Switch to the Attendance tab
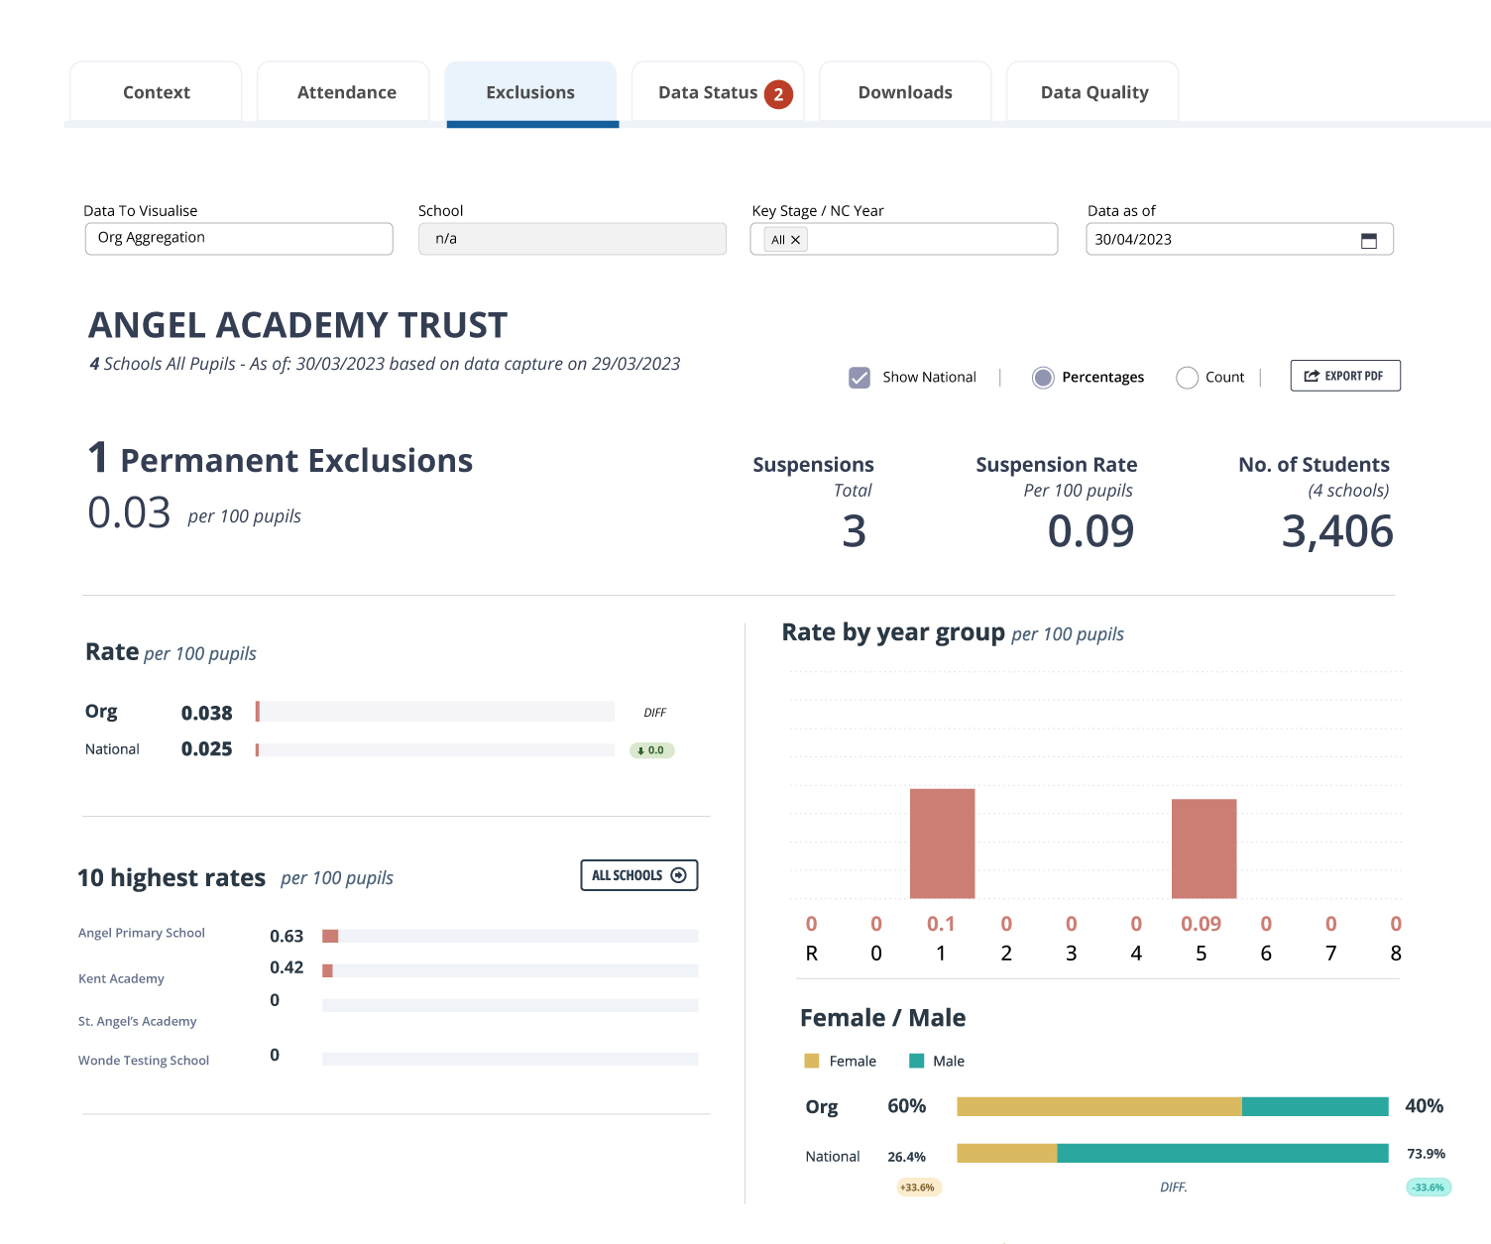The image size is (1491, 1244). click(346, 92)
